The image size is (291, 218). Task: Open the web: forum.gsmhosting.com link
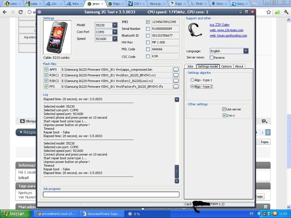(x=228, y=35)
